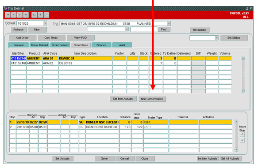Click the planned departure time 02:58

[x=43, y=122]
